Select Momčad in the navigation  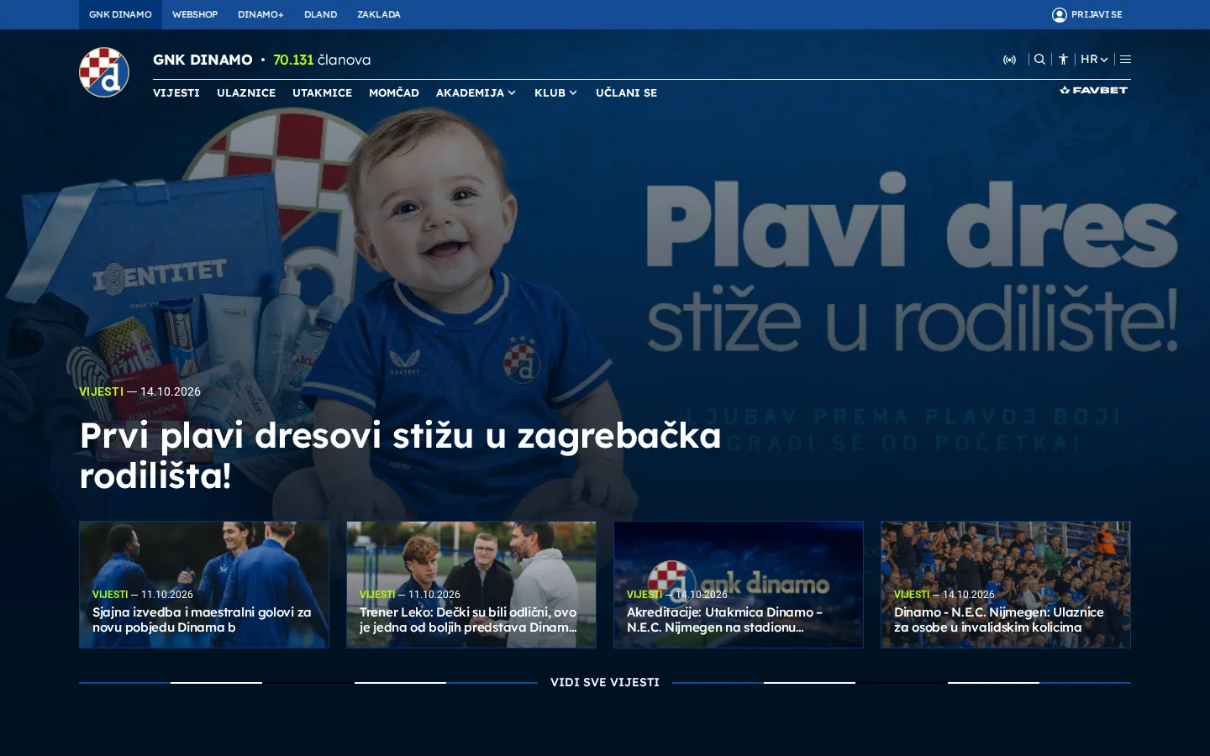[x=394, y=93]
